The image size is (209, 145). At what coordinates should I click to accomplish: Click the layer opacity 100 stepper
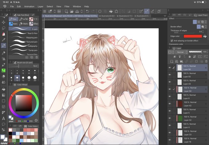pos(207,52)
